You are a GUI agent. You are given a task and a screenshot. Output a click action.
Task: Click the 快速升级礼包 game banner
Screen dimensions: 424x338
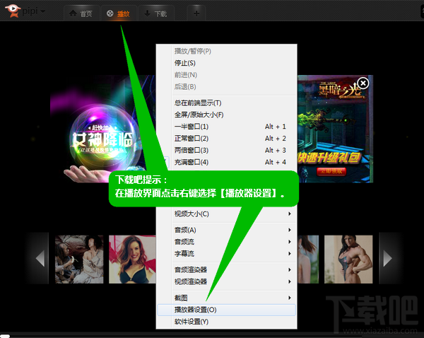329,158
